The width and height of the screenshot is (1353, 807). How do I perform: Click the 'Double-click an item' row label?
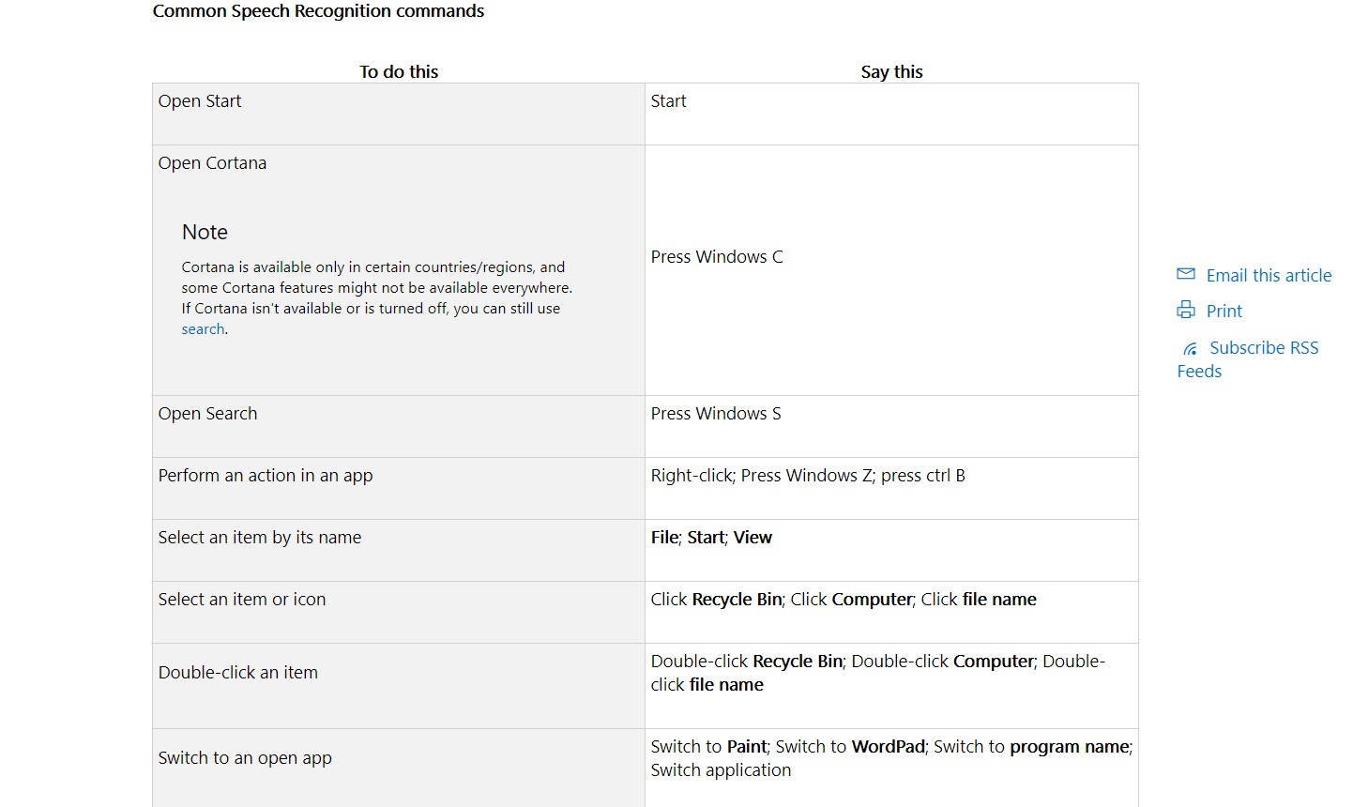click(238, 673)
